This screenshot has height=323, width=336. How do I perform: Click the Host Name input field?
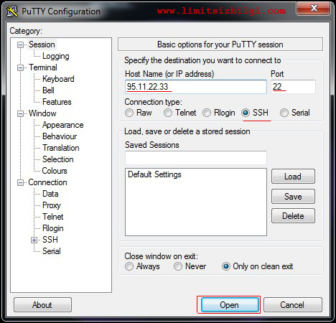point(196,87)
